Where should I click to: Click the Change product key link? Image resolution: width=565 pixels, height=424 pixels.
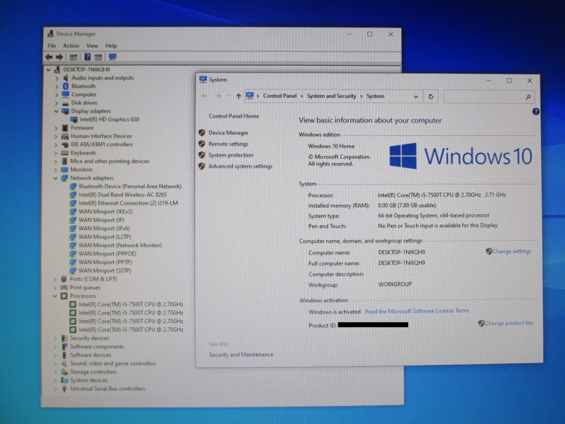pyautogui.click(x=509, y=323)
